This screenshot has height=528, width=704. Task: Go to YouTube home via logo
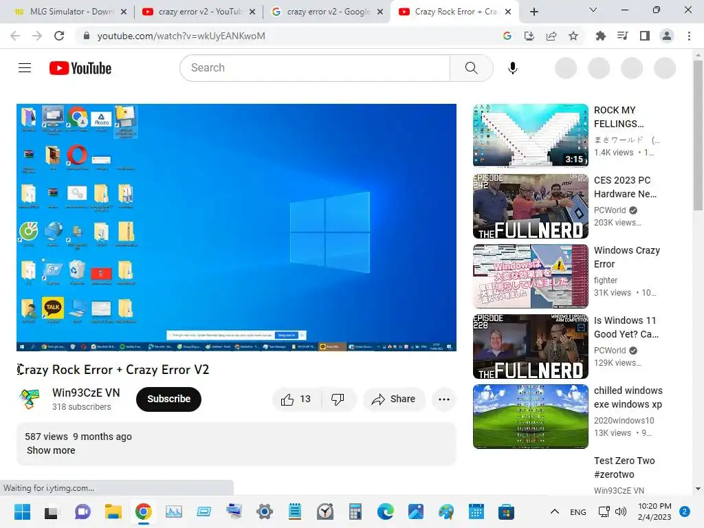80,68
